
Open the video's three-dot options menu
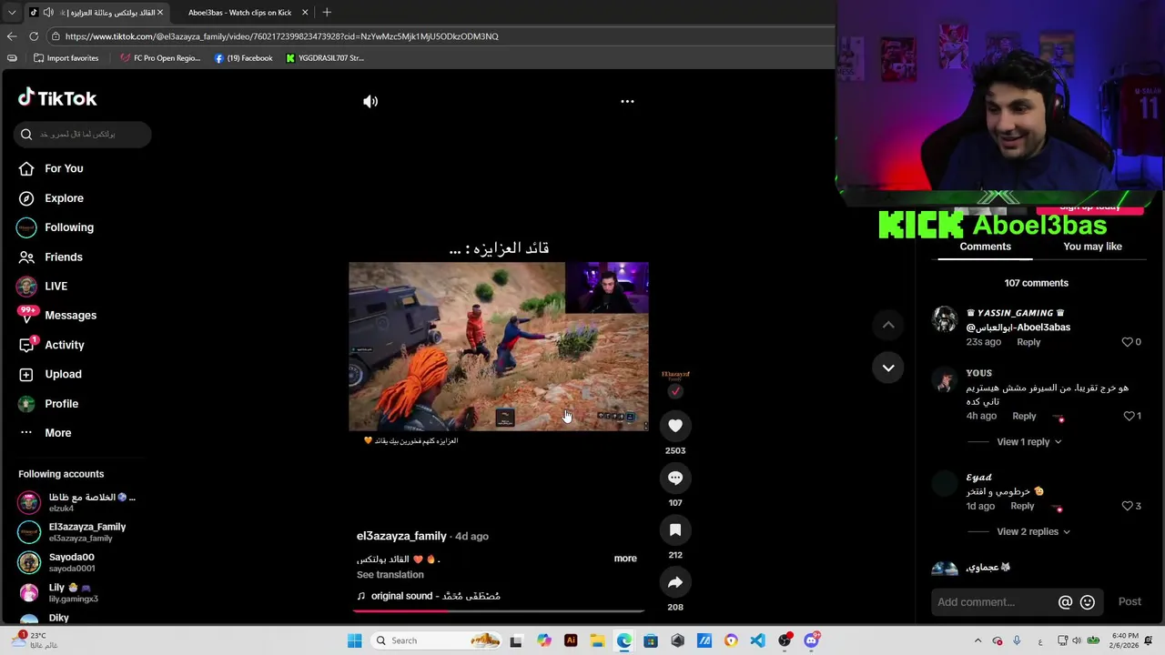pyautogui.click(x=627, y=101)
